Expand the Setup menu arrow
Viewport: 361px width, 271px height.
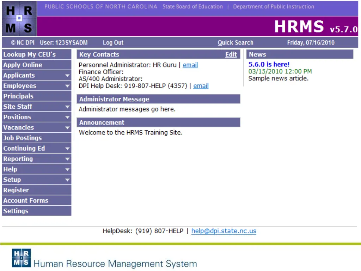coord(67,180)
